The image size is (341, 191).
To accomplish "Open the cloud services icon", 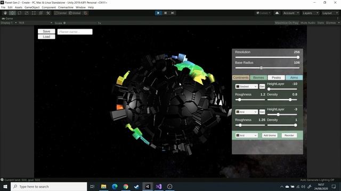I will pos(277,13).
